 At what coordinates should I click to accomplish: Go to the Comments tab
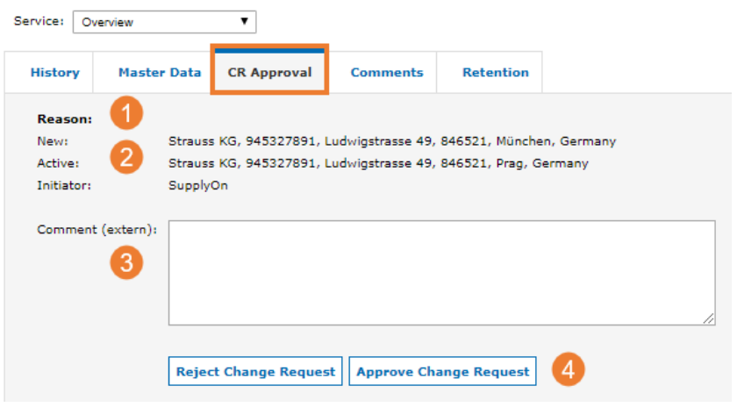point(387,73)
